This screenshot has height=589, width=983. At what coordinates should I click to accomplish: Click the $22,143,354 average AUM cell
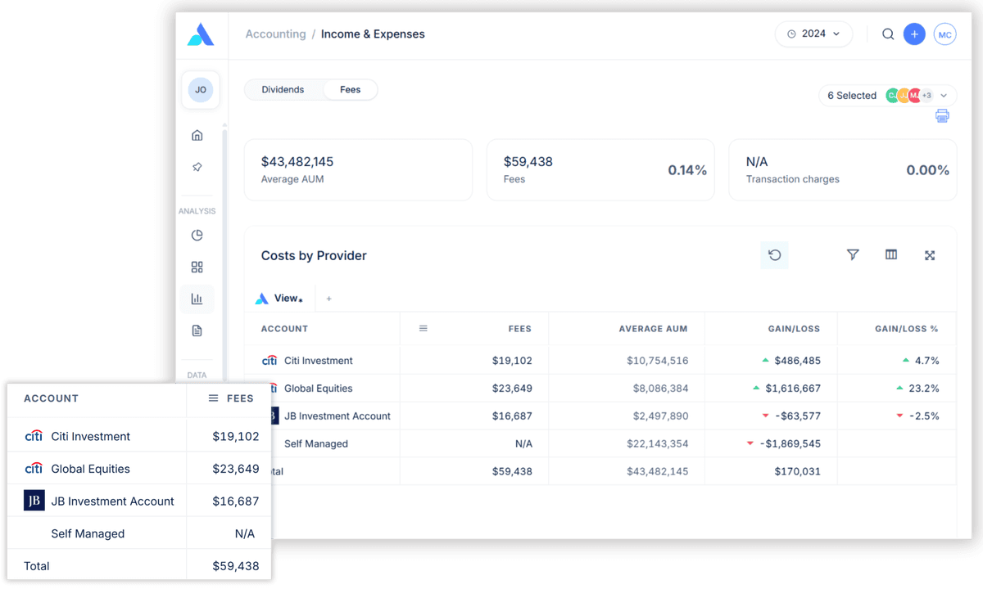pos(657,444)
